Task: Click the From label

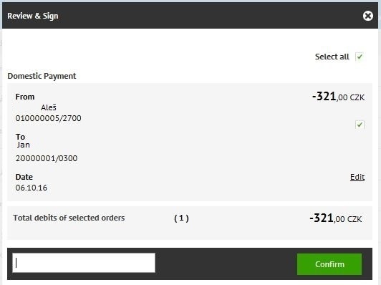Action: pyautogui.click(x=25, y=97)
